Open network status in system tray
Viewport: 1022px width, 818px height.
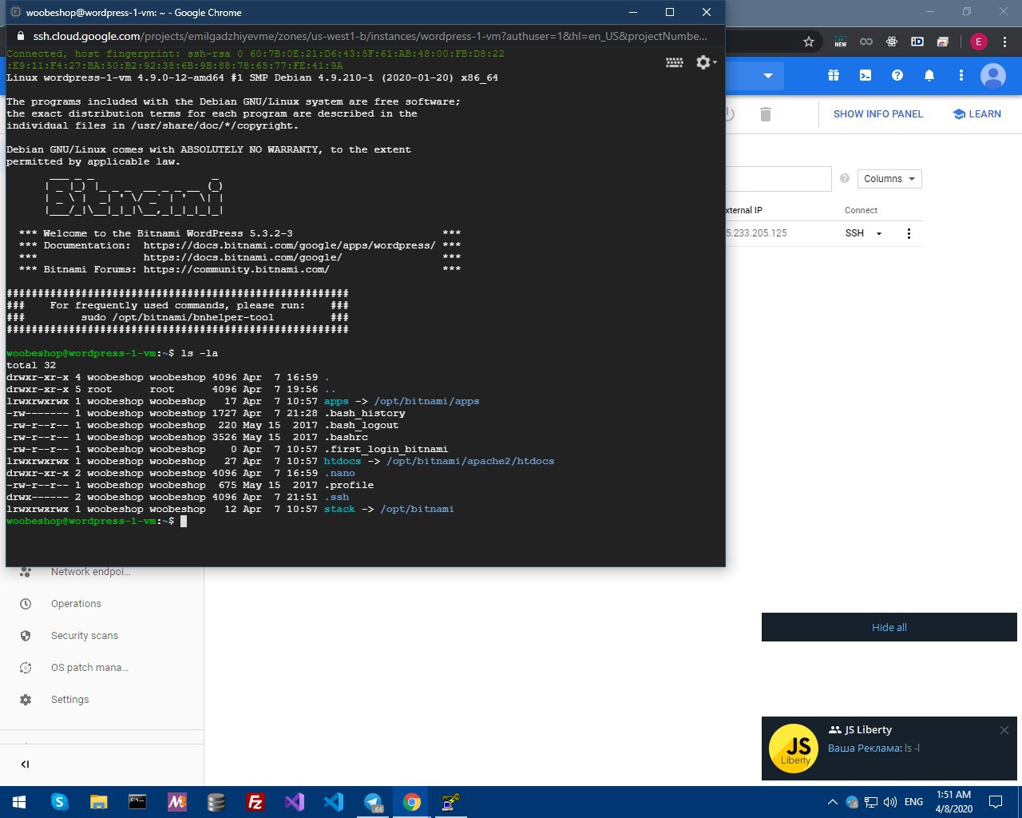click(871, 802)
